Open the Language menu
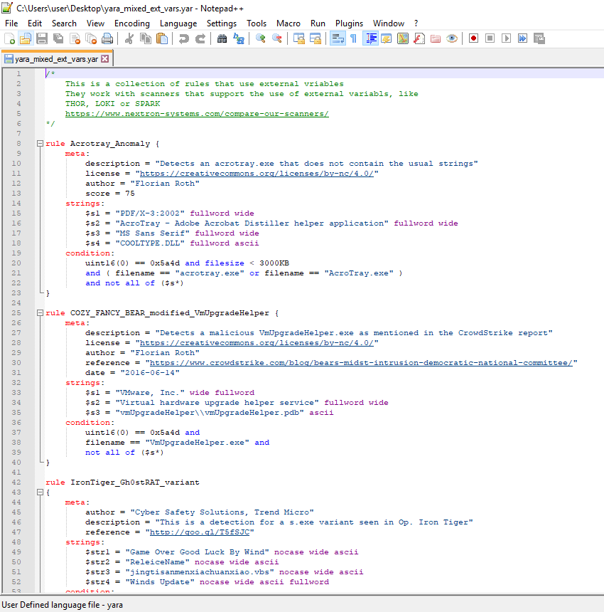This screenshot has width=604, height=612. (x=178, y=23)
